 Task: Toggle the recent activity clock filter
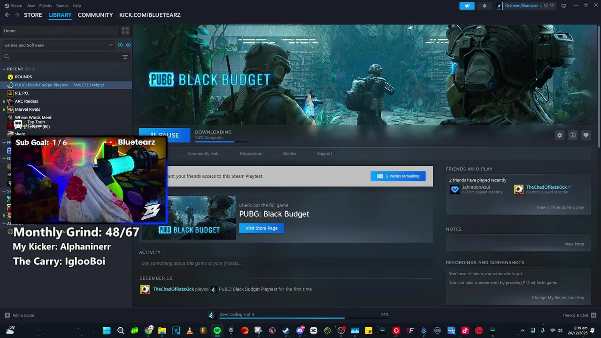coord(121,45)
